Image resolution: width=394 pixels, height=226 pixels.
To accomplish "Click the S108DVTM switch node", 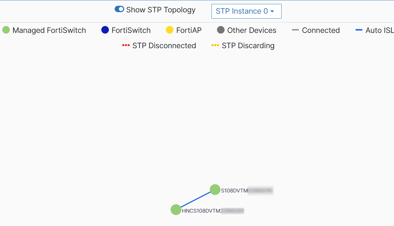I will click(x=215, y=190).
